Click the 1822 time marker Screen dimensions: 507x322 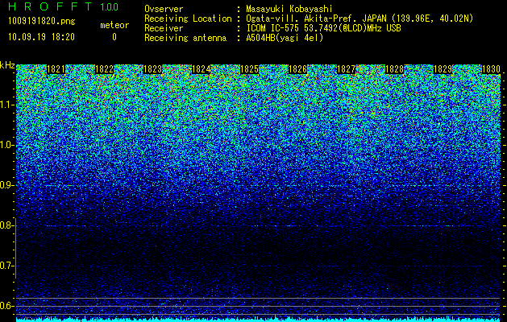(x=105, y=69)
